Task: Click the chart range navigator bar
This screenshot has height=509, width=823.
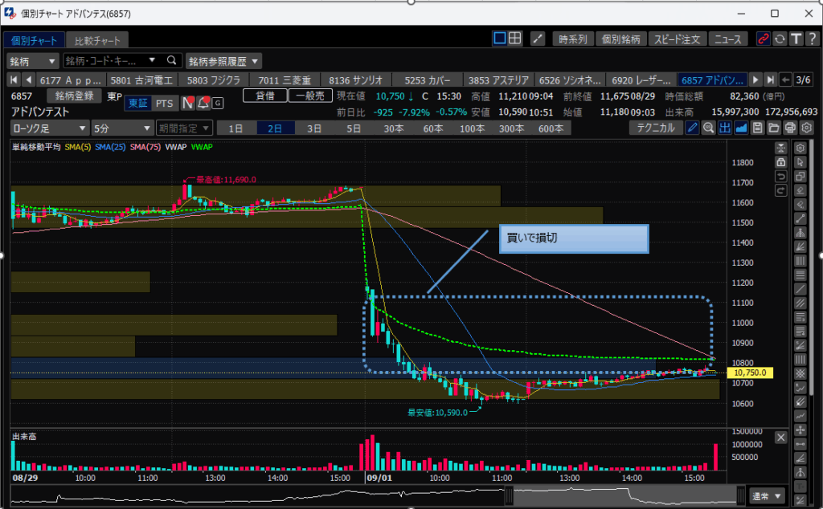Action: click(x=378, y=495)
